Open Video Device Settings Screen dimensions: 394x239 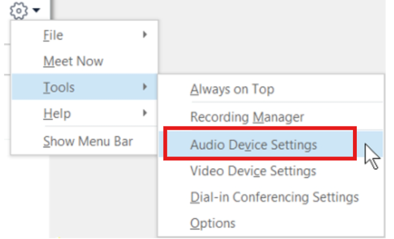270,171
